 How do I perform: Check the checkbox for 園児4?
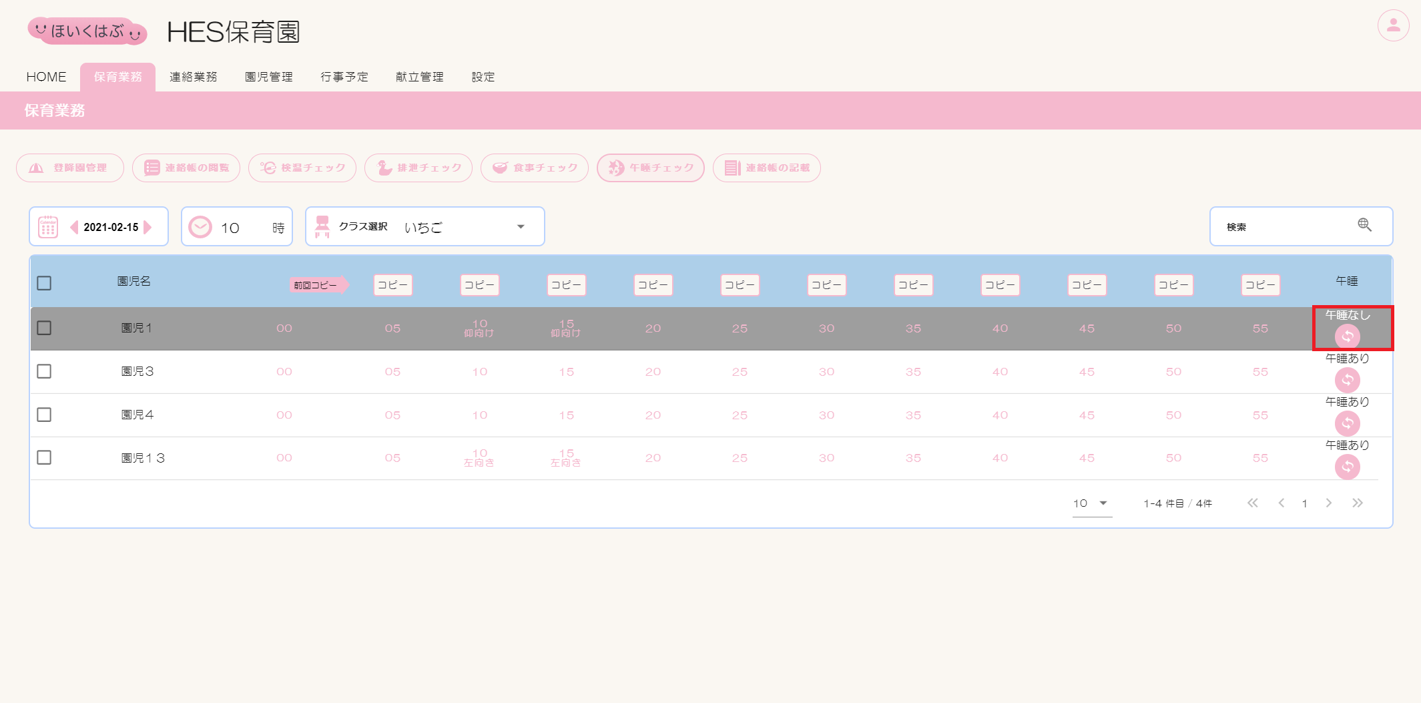44,415
